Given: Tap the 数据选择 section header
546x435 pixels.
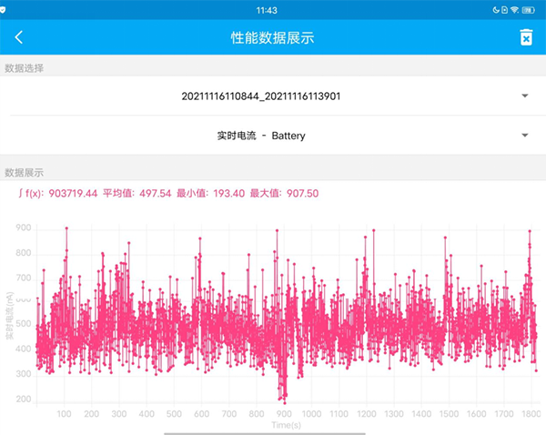Looking at the screenshot, I should pyautogui.click(x=25, y=68).
